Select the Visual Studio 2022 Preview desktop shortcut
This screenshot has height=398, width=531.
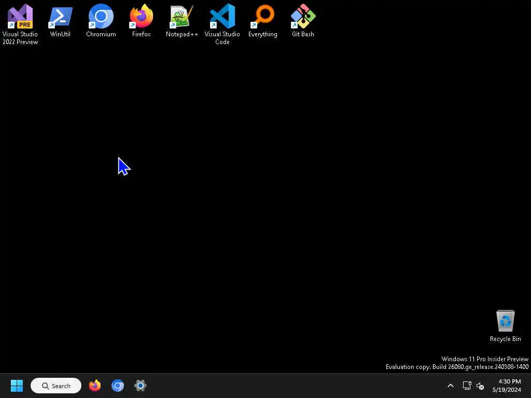pos(20,24)
